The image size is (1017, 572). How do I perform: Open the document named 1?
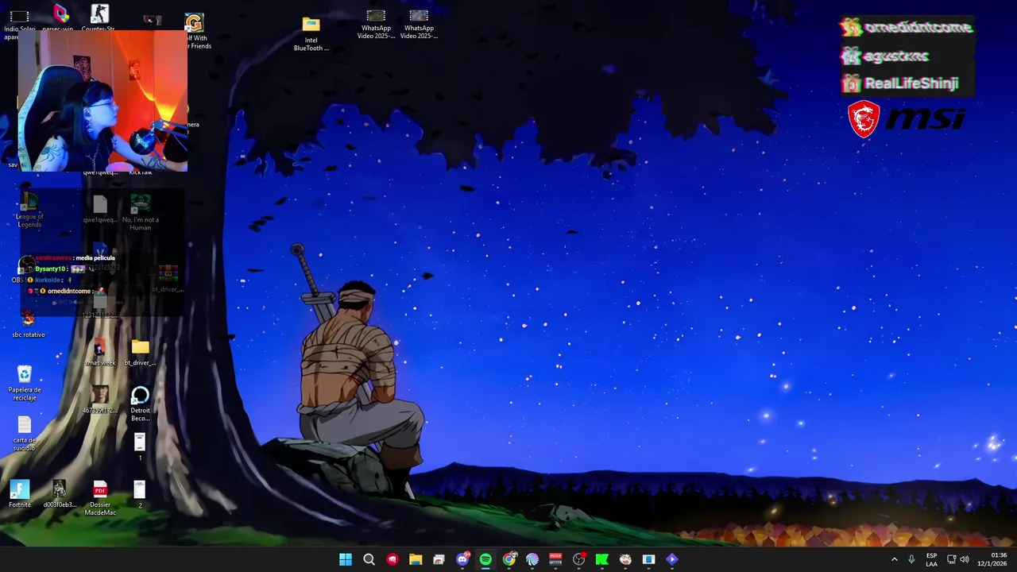pyautogui.click(x=140, y=446)
